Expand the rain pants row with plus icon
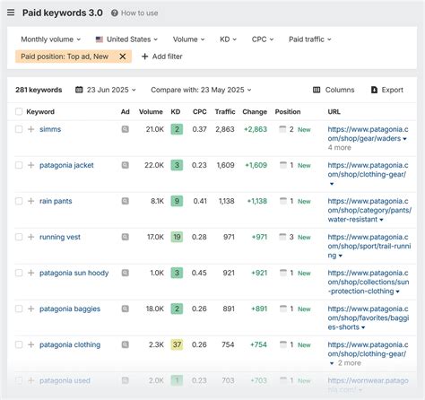 [x=30, y=201]
